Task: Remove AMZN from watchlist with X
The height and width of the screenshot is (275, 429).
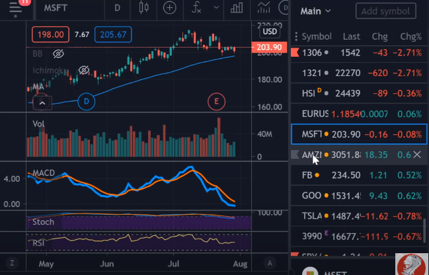Action: (x=417, y=155)
